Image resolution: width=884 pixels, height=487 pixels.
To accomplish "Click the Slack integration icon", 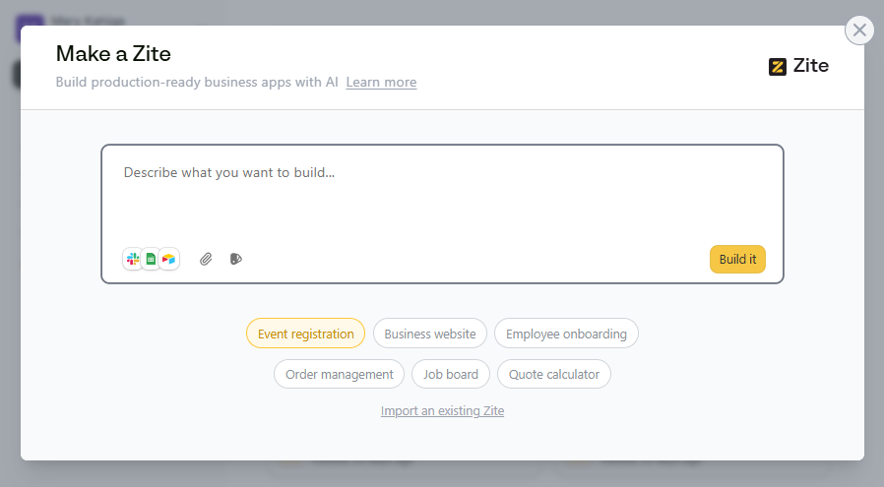I will click(133, 259).
